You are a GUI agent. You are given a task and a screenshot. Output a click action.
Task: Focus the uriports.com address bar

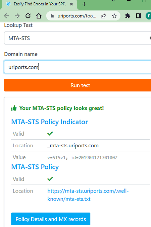click(77, 16)
